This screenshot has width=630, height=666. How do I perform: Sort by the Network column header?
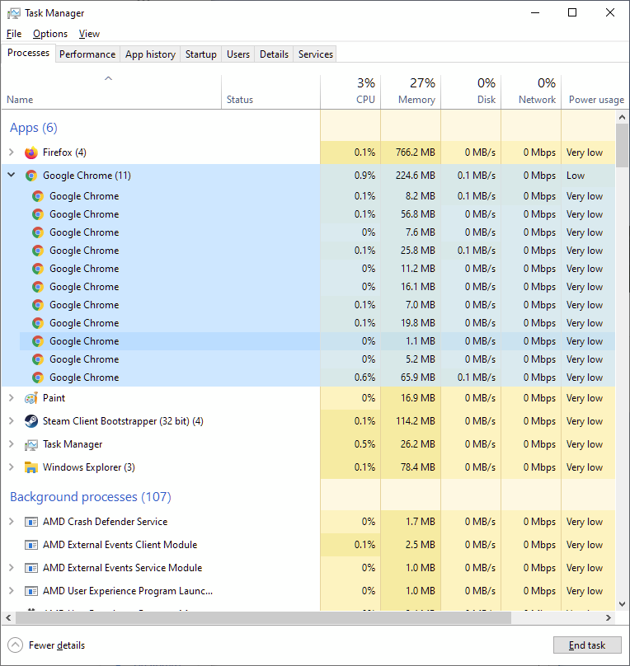tap(531, 92)
